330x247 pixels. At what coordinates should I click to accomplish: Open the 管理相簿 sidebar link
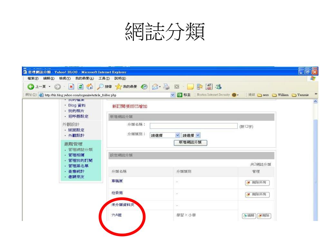[x=76, y=155]
